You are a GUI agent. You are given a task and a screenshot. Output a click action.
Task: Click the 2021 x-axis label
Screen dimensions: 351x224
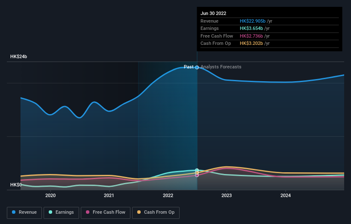[x=109, y=195]
